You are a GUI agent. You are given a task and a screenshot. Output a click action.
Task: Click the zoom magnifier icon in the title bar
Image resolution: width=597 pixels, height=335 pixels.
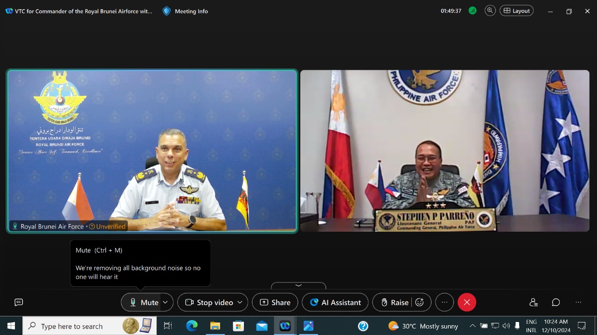[x=490, y=11]
